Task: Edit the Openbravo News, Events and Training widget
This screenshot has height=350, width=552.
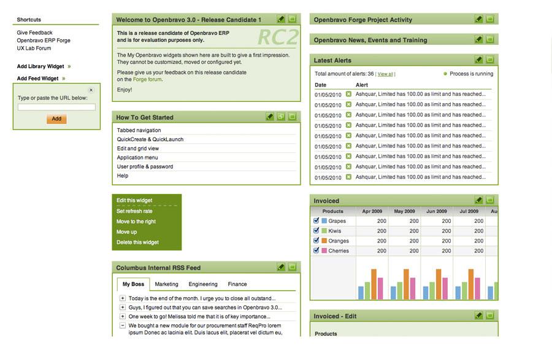Action: 478,39
